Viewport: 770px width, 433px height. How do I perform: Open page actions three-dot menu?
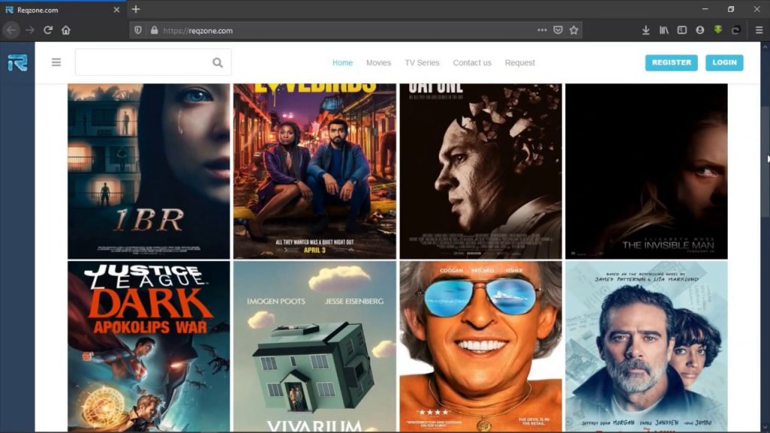(541, 30)
